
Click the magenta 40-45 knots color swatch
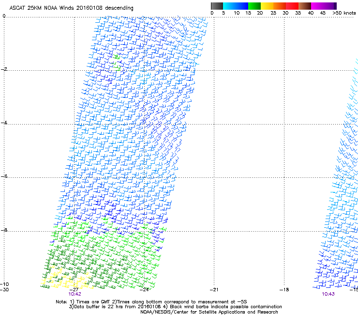[x=317, y=6]
